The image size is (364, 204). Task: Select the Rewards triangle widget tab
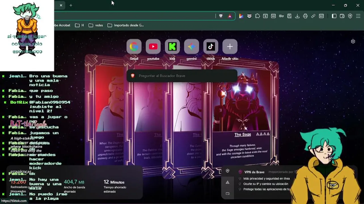click(x=227, y=182)
